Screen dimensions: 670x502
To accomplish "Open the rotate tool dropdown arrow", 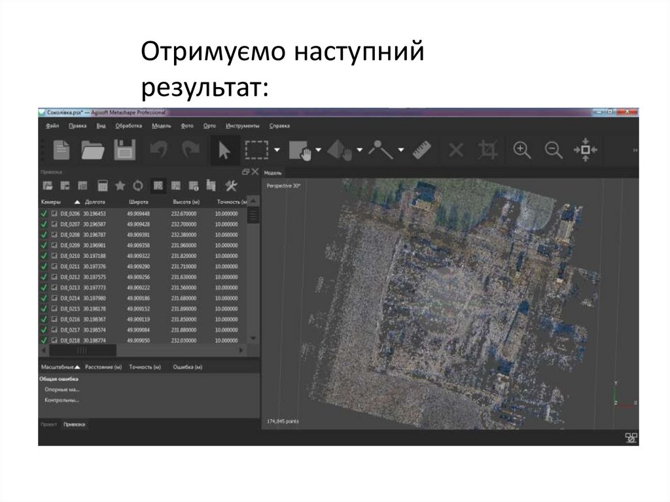I will coord(359,149).
